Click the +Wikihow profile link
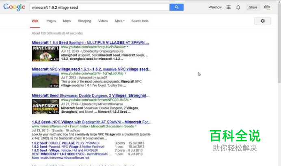281x166 pixels. pos(215,7)
